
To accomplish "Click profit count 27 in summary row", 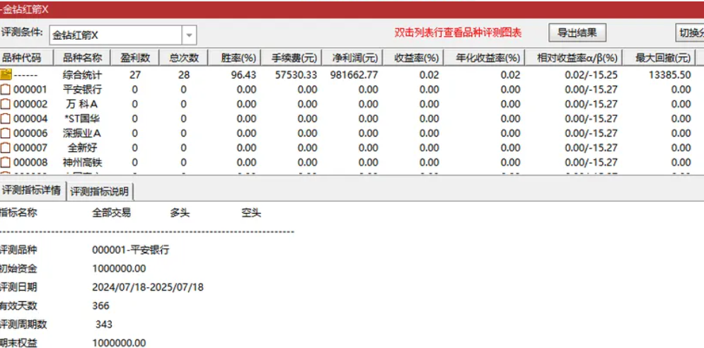I will [x=134, y=75].
